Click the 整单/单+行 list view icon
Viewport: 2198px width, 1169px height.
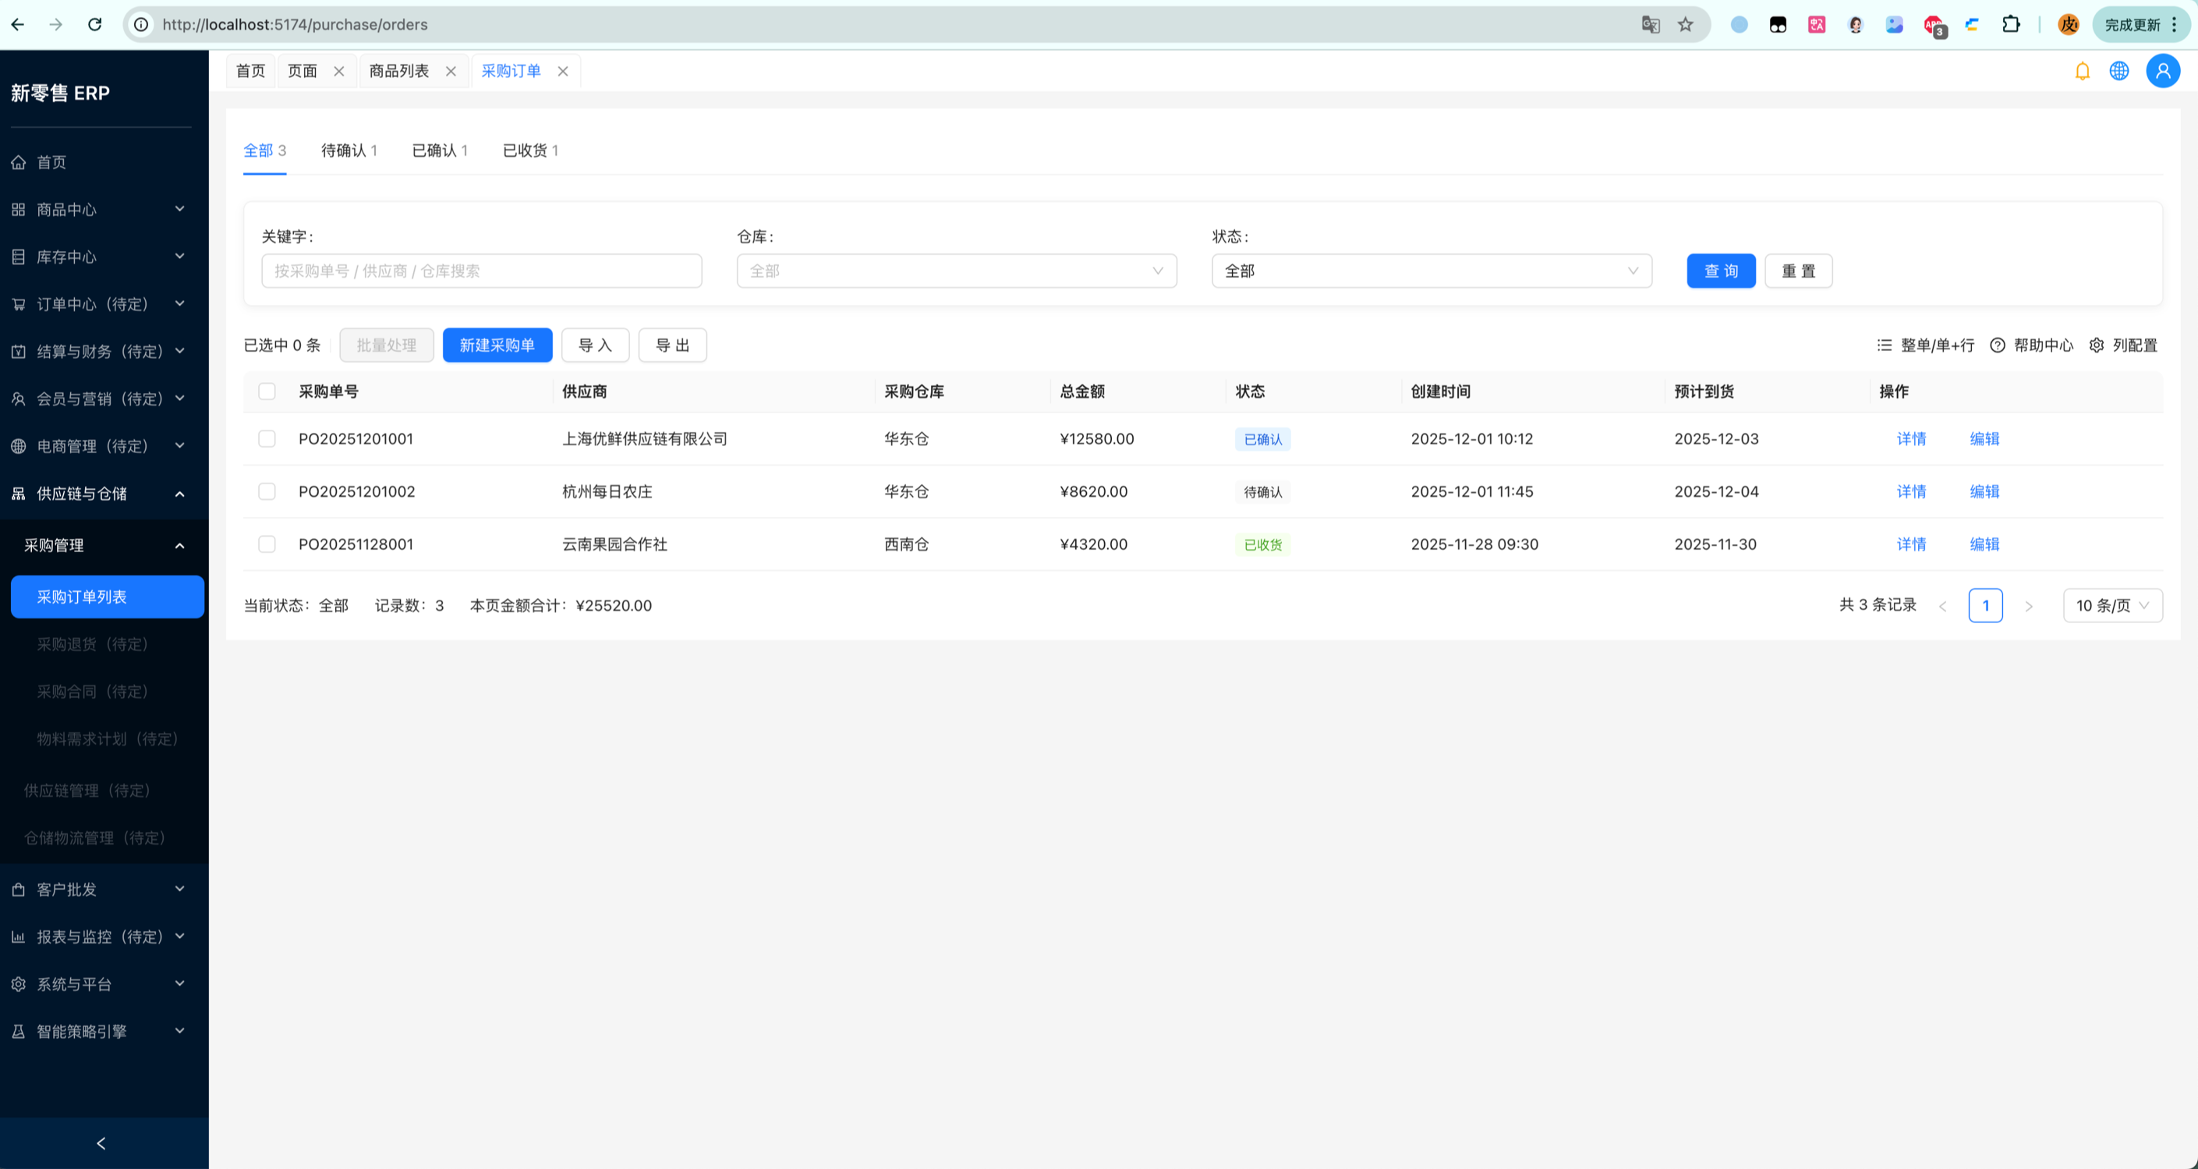1885,345
